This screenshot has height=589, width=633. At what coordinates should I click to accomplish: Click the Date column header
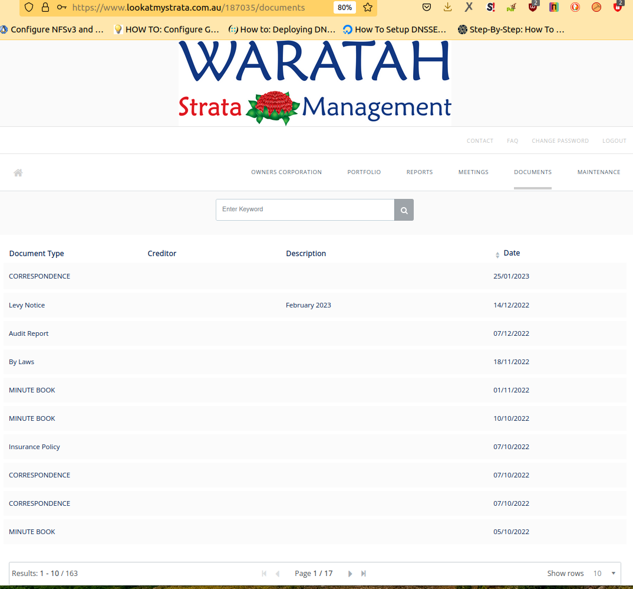[512, 253]
